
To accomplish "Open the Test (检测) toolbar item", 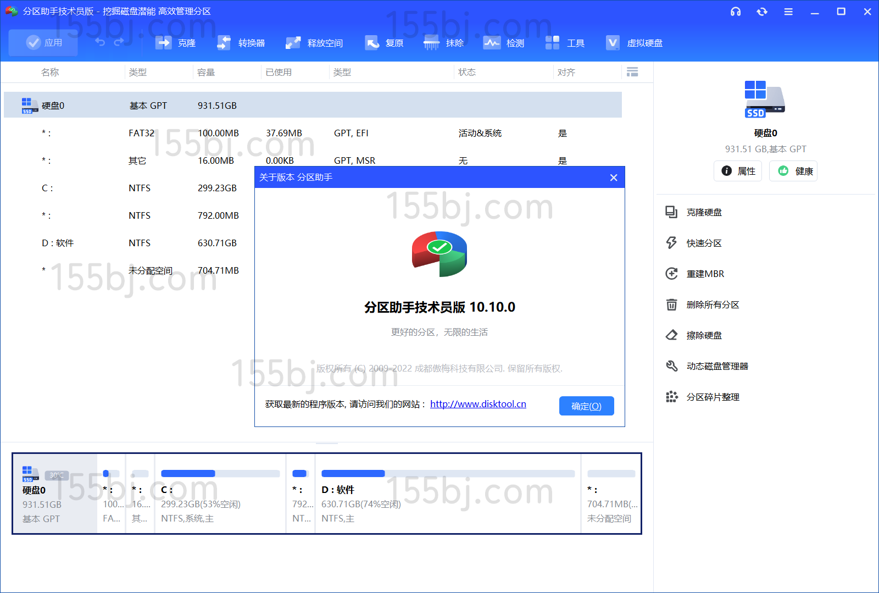I will [x=504, y=43].
